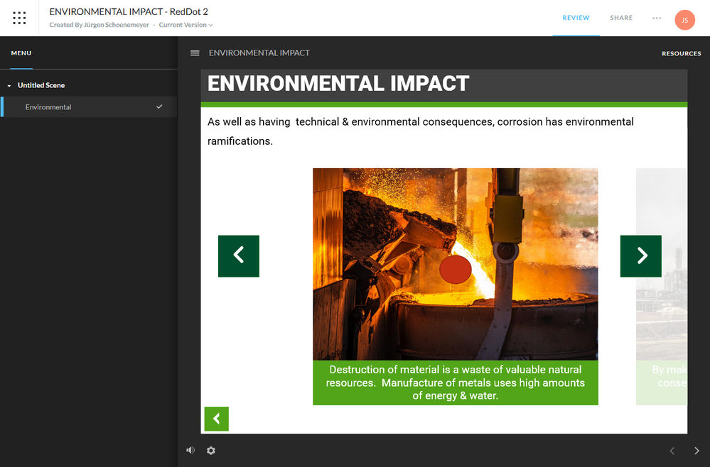Click the hamburger menu toggle icon
This screenshot has width=710, height=467.
tap(195, 53)
